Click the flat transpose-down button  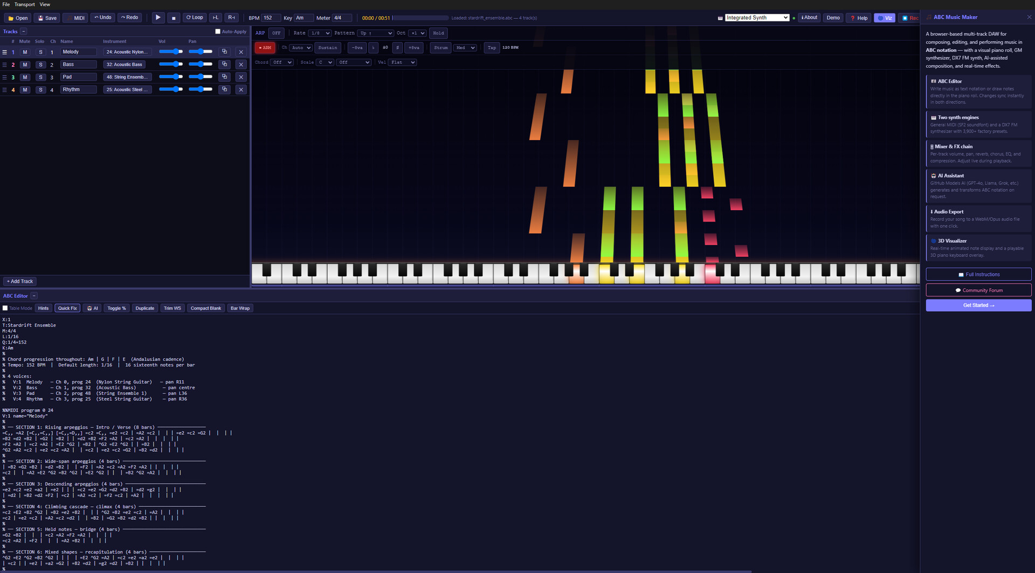373,47
